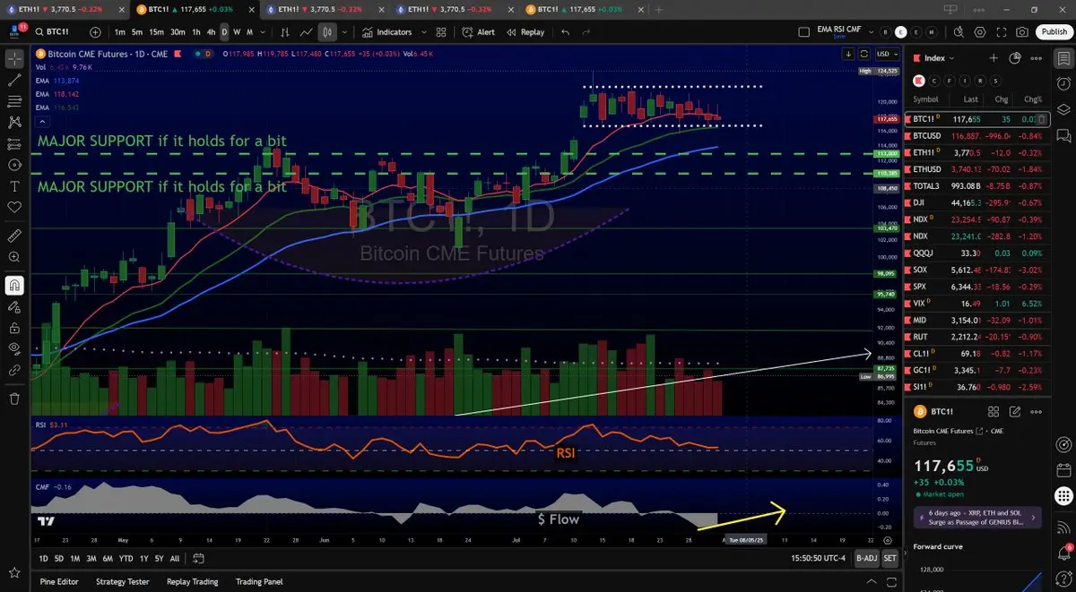1076x592 pixels.
Task: Set date range to YTD
Action: click(126, 558)
